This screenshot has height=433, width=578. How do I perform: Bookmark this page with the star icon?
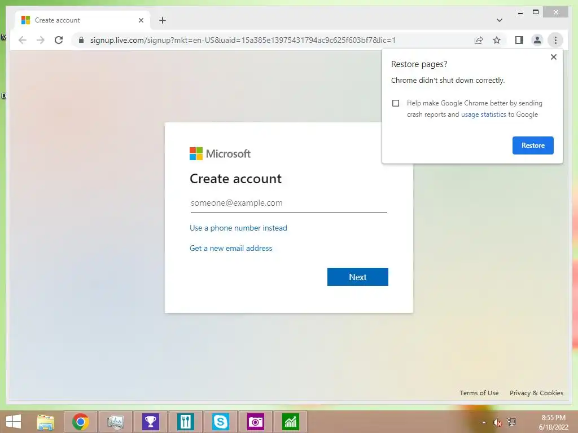(x=497, y=40)
